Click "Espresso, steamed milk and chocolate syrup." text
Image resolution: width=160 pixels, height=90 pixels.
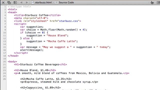click(x=58, y=82)
